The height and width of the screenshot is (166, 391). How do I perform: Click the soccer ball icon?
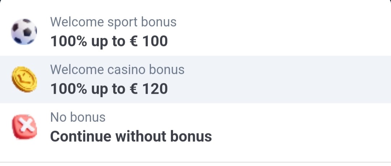[x=24, y=31]
